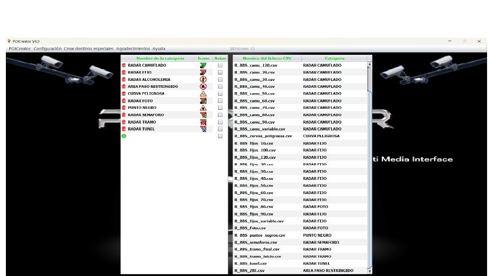491x276 pixels.
Task: Click the AREA PASO RESTRINGIDO icon image
Action: click(203, 87)
